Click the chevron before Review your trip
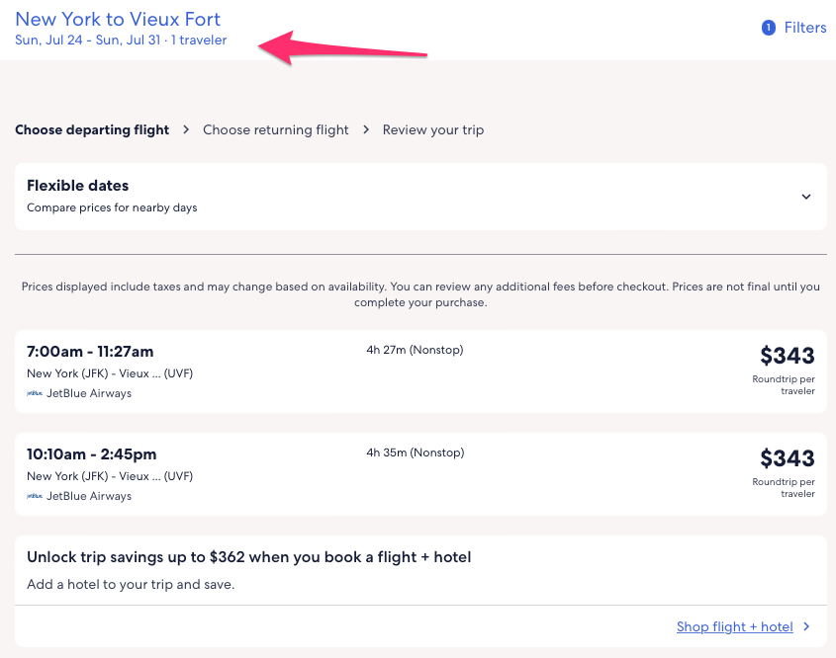The image size is (836, 658). point(366,129)
